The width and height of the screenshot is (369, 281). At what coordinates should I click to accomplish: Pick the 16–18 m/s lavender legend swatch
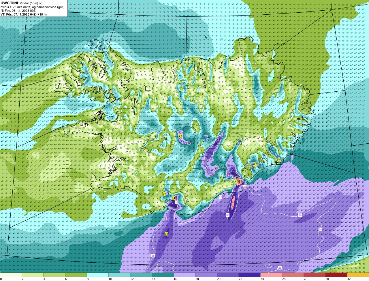click(184, 275)
